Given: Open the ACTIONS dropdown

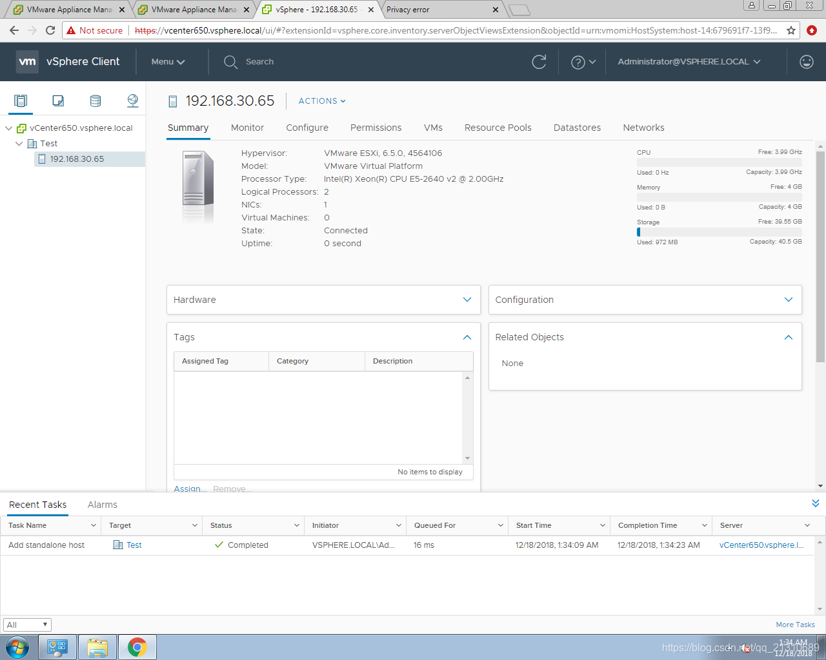Looking at the screenshot, I should click(x=322, y=101).
